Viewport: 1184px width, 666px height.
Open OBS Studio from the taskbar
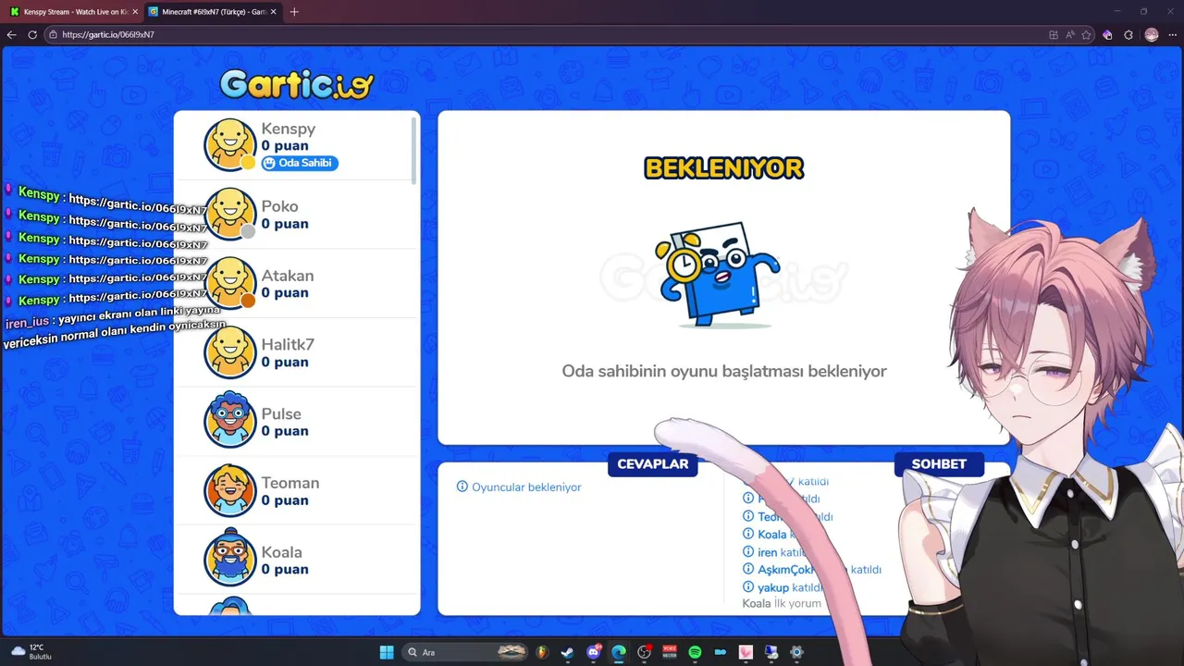pyautogui.click(x=645, y=652)
